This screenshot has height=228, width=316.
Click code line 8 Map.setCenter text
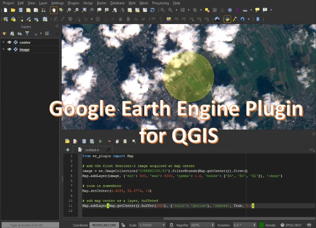click(117, 191)
